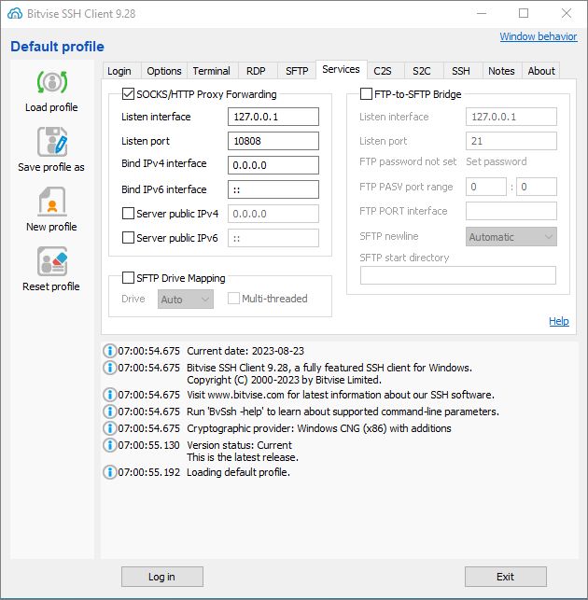This screenshot has width=588, height=600.
Task: Disable SOCKS/HTTP Proxy Forwarding checkbox
Action: 128,93
